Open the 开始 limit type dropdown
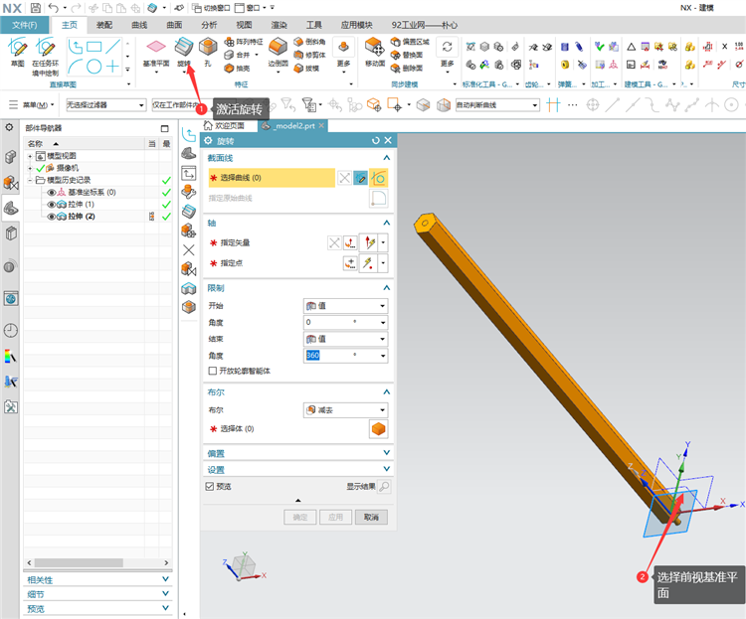This screenshot has height=619, width=746. [x=345, y=306]
